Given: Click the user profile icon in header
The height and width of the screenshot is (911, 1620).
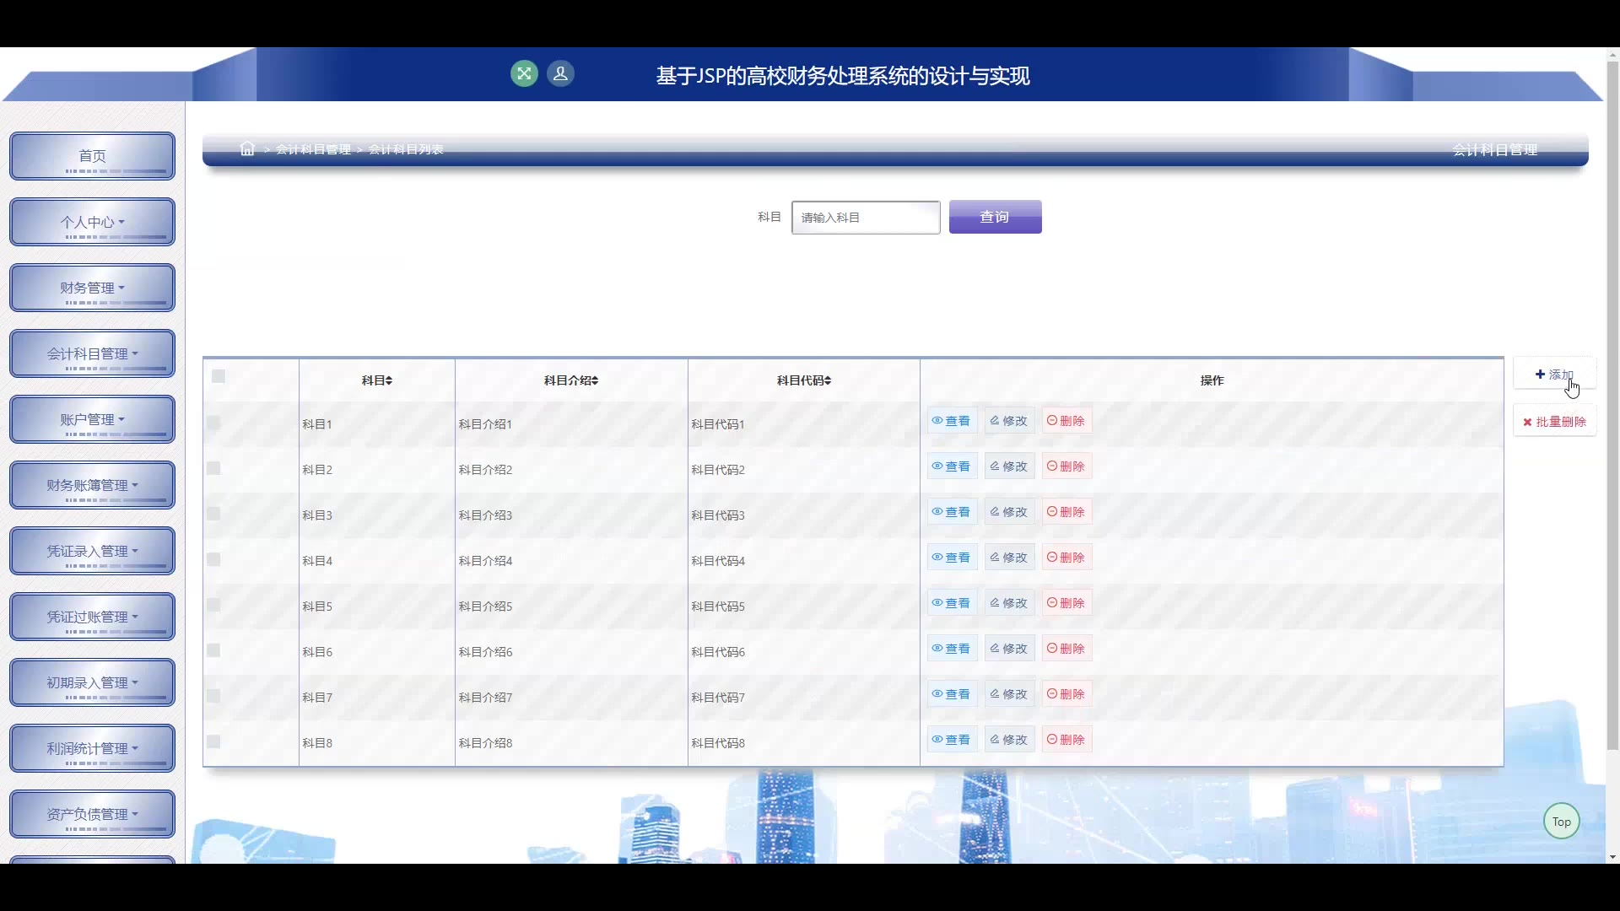Looking at the screenshot, I should click(x=560, y=73).
